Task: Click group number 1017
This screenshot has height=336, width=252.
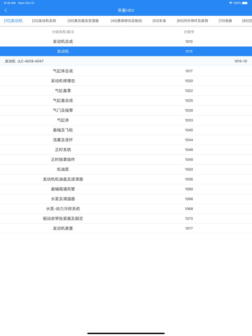Action: coord(189,71)
